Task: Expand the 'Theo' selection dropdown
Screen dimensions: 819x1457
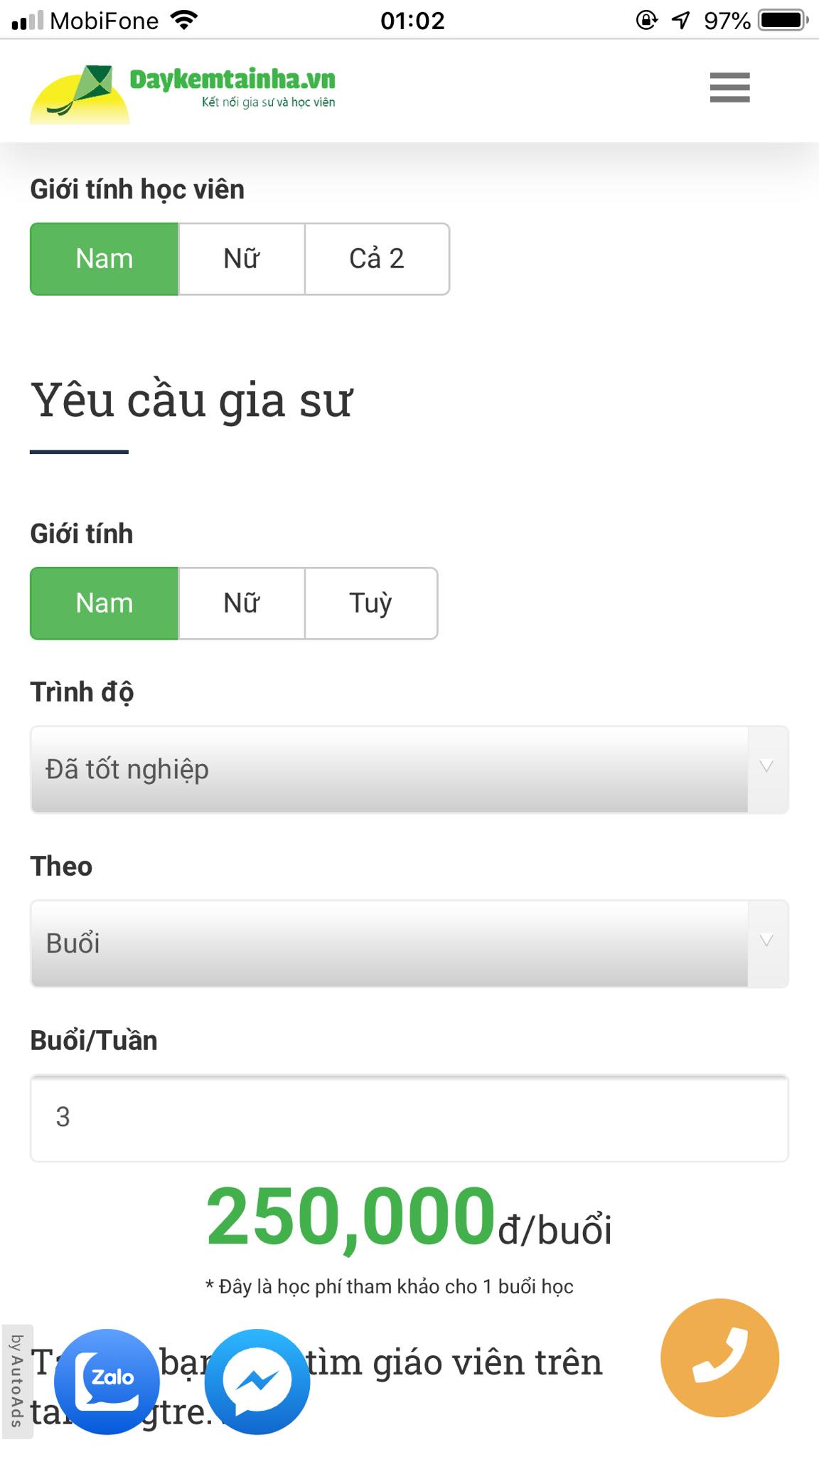Action: tap(409, 943)
